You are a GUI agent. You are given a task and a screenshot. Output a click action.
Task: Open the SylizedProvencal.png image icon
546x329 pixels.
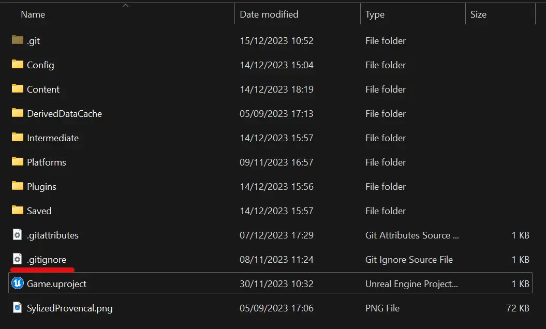[16, 307]
